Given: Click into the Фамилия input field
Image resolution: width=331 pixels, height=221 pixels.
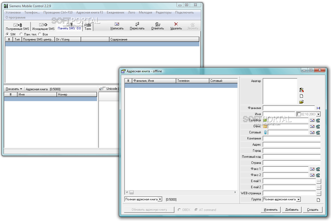Looking at the screenshot, I should tap(289, 108).
